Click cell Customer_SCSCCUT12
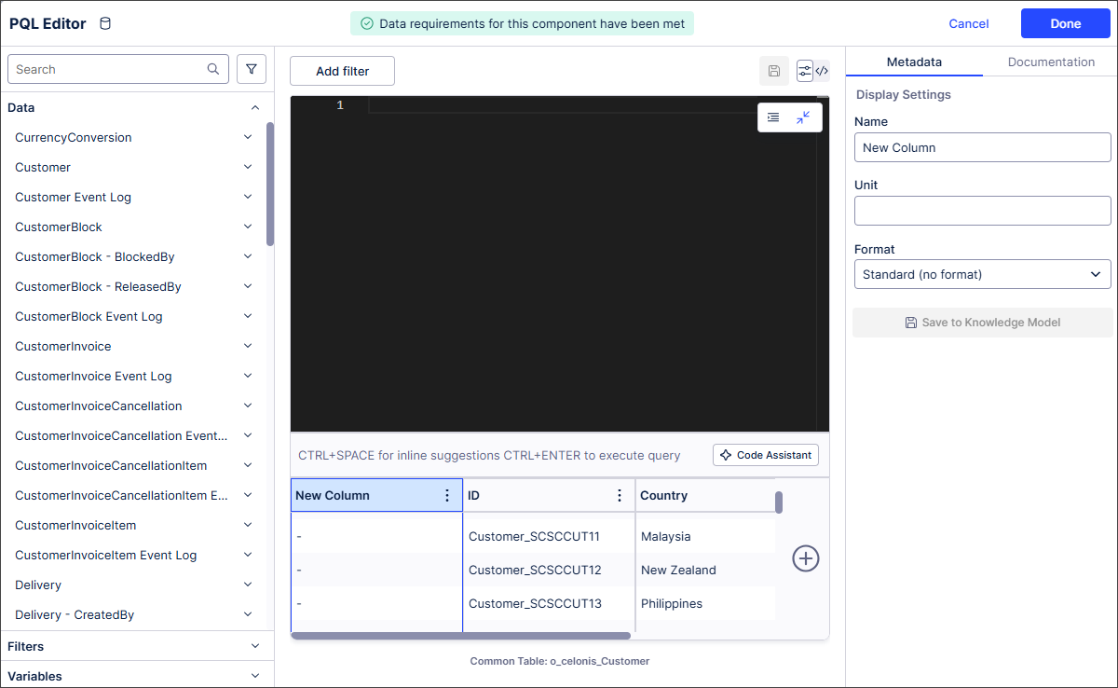 tap(549, 570)
